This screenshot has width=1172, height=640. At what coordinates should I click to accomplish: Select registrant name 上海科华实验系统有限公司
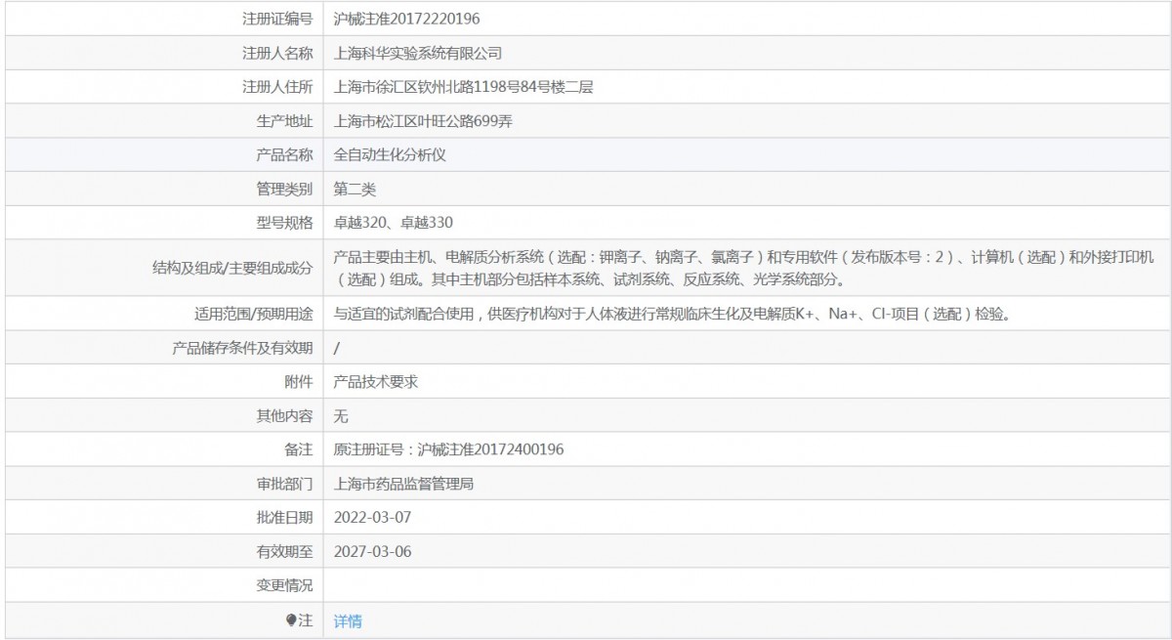tap(417, 53)
